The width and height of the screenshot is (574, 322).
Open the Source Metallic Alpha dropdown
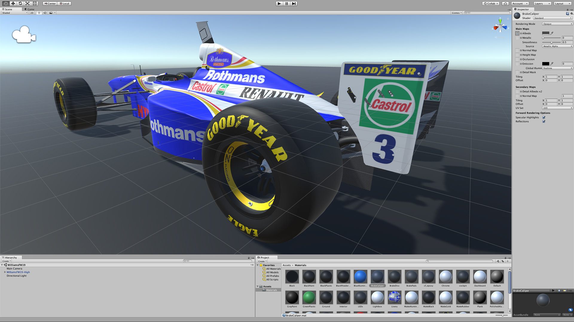coord(557,46)
